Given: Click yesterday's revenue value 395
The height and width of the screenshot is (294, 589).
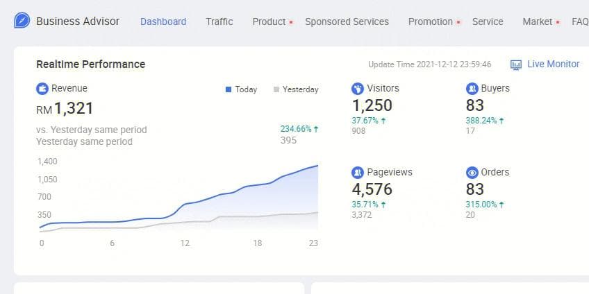Looking at the screenshot, I should 288,140.
